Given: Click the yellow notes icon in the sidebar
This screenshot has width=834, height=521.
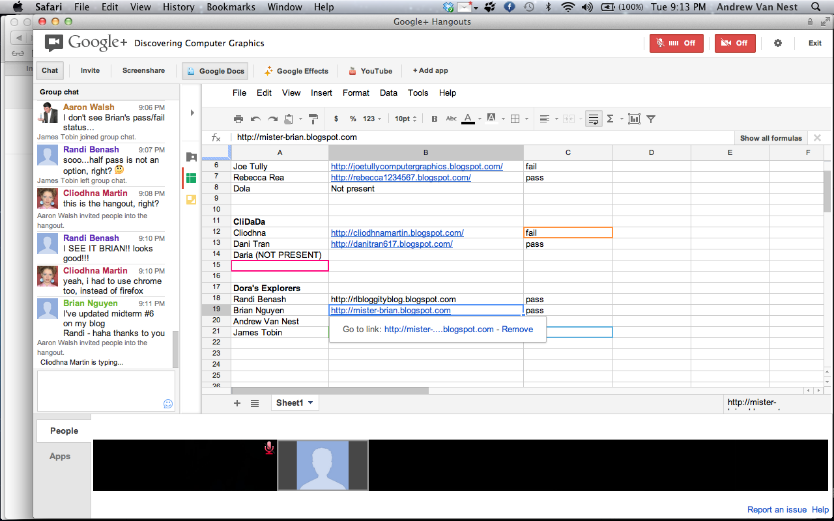Looking at the screenshot, I should coord(191,199).
